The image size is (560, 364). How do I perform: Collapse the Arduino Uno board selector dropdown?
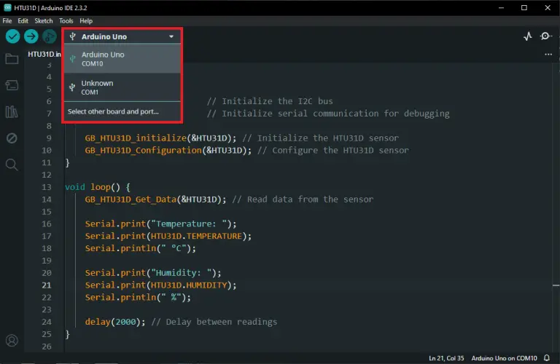171,36
